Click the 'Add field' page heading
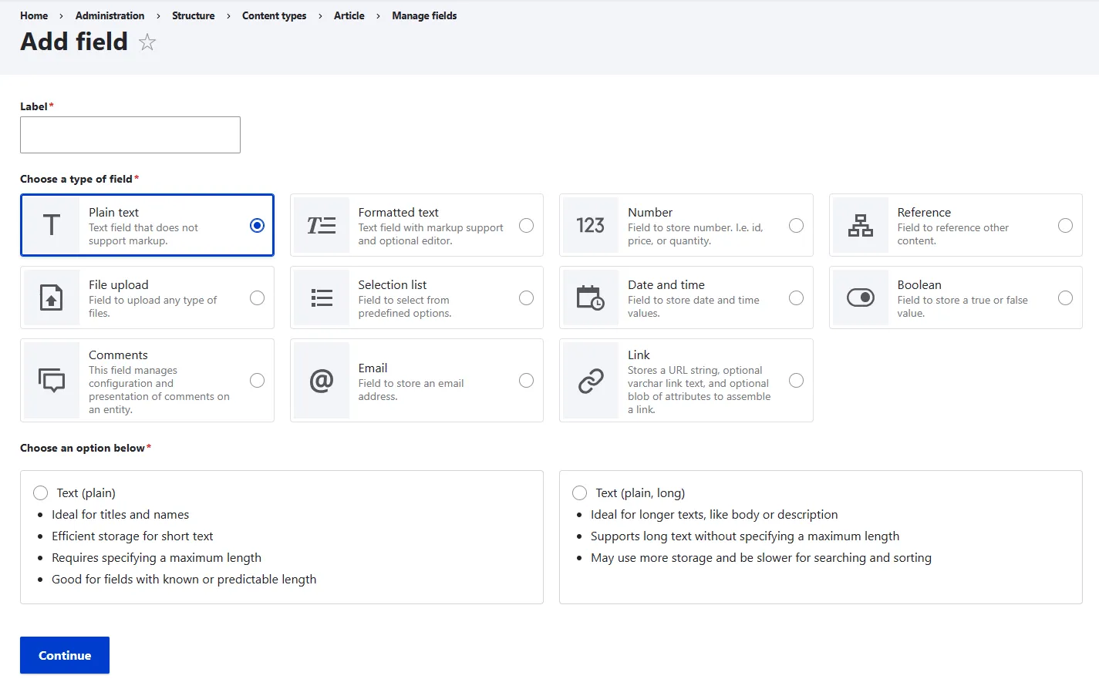 tap(74, 42)
